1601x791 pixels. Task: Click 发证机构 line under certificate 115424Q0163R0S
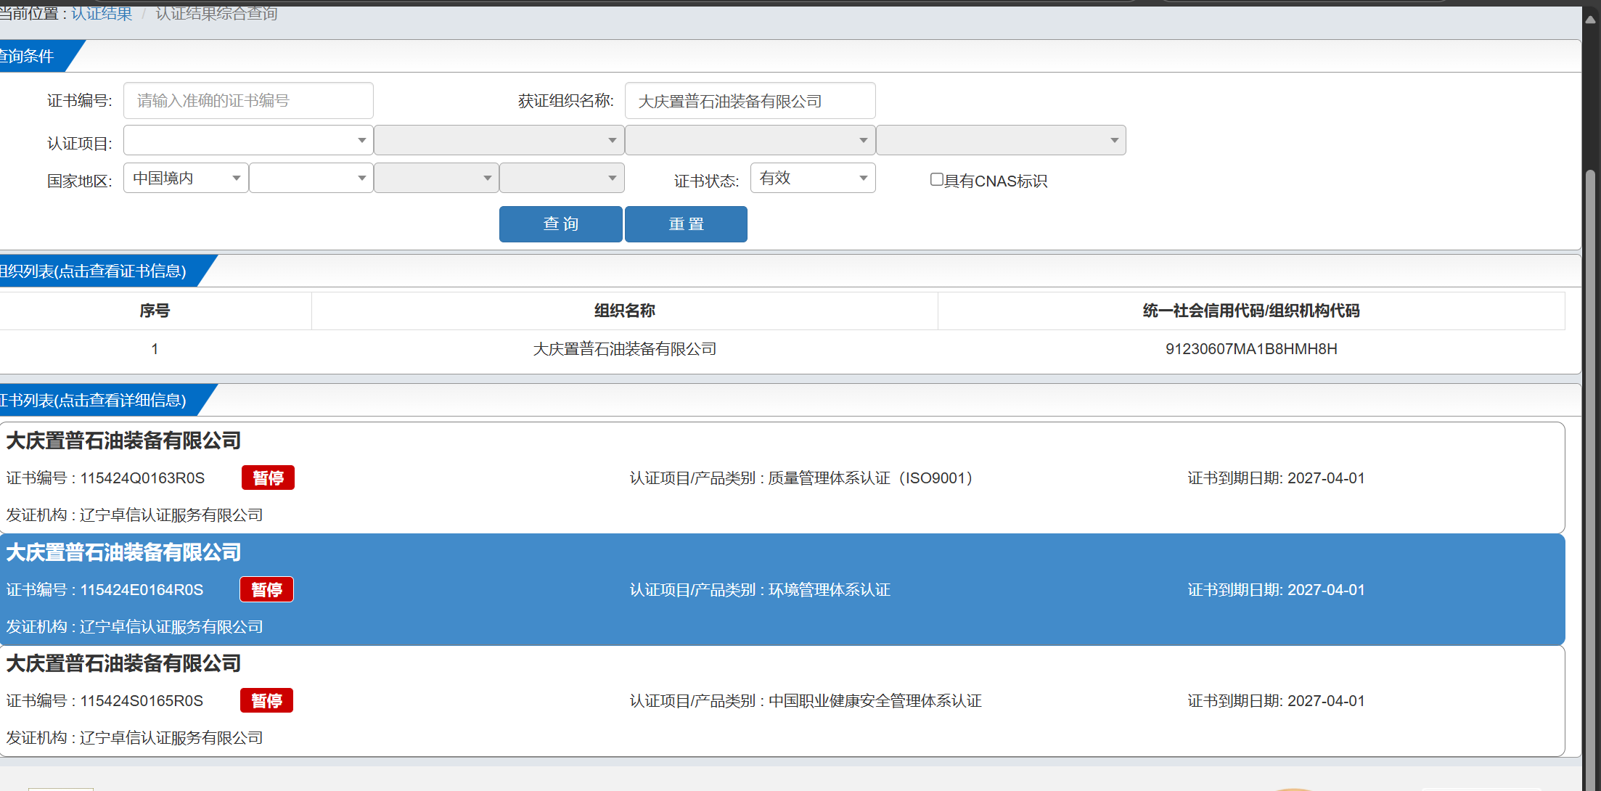(x=134, y=515)
